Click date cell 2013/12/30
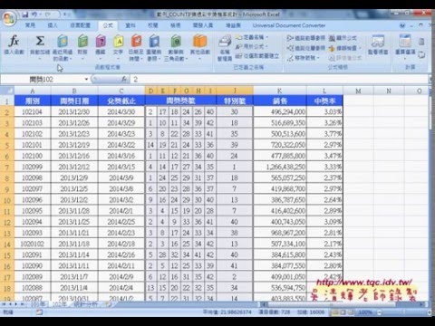Viewport: 435px width, 326px height. tap(74, 111)
